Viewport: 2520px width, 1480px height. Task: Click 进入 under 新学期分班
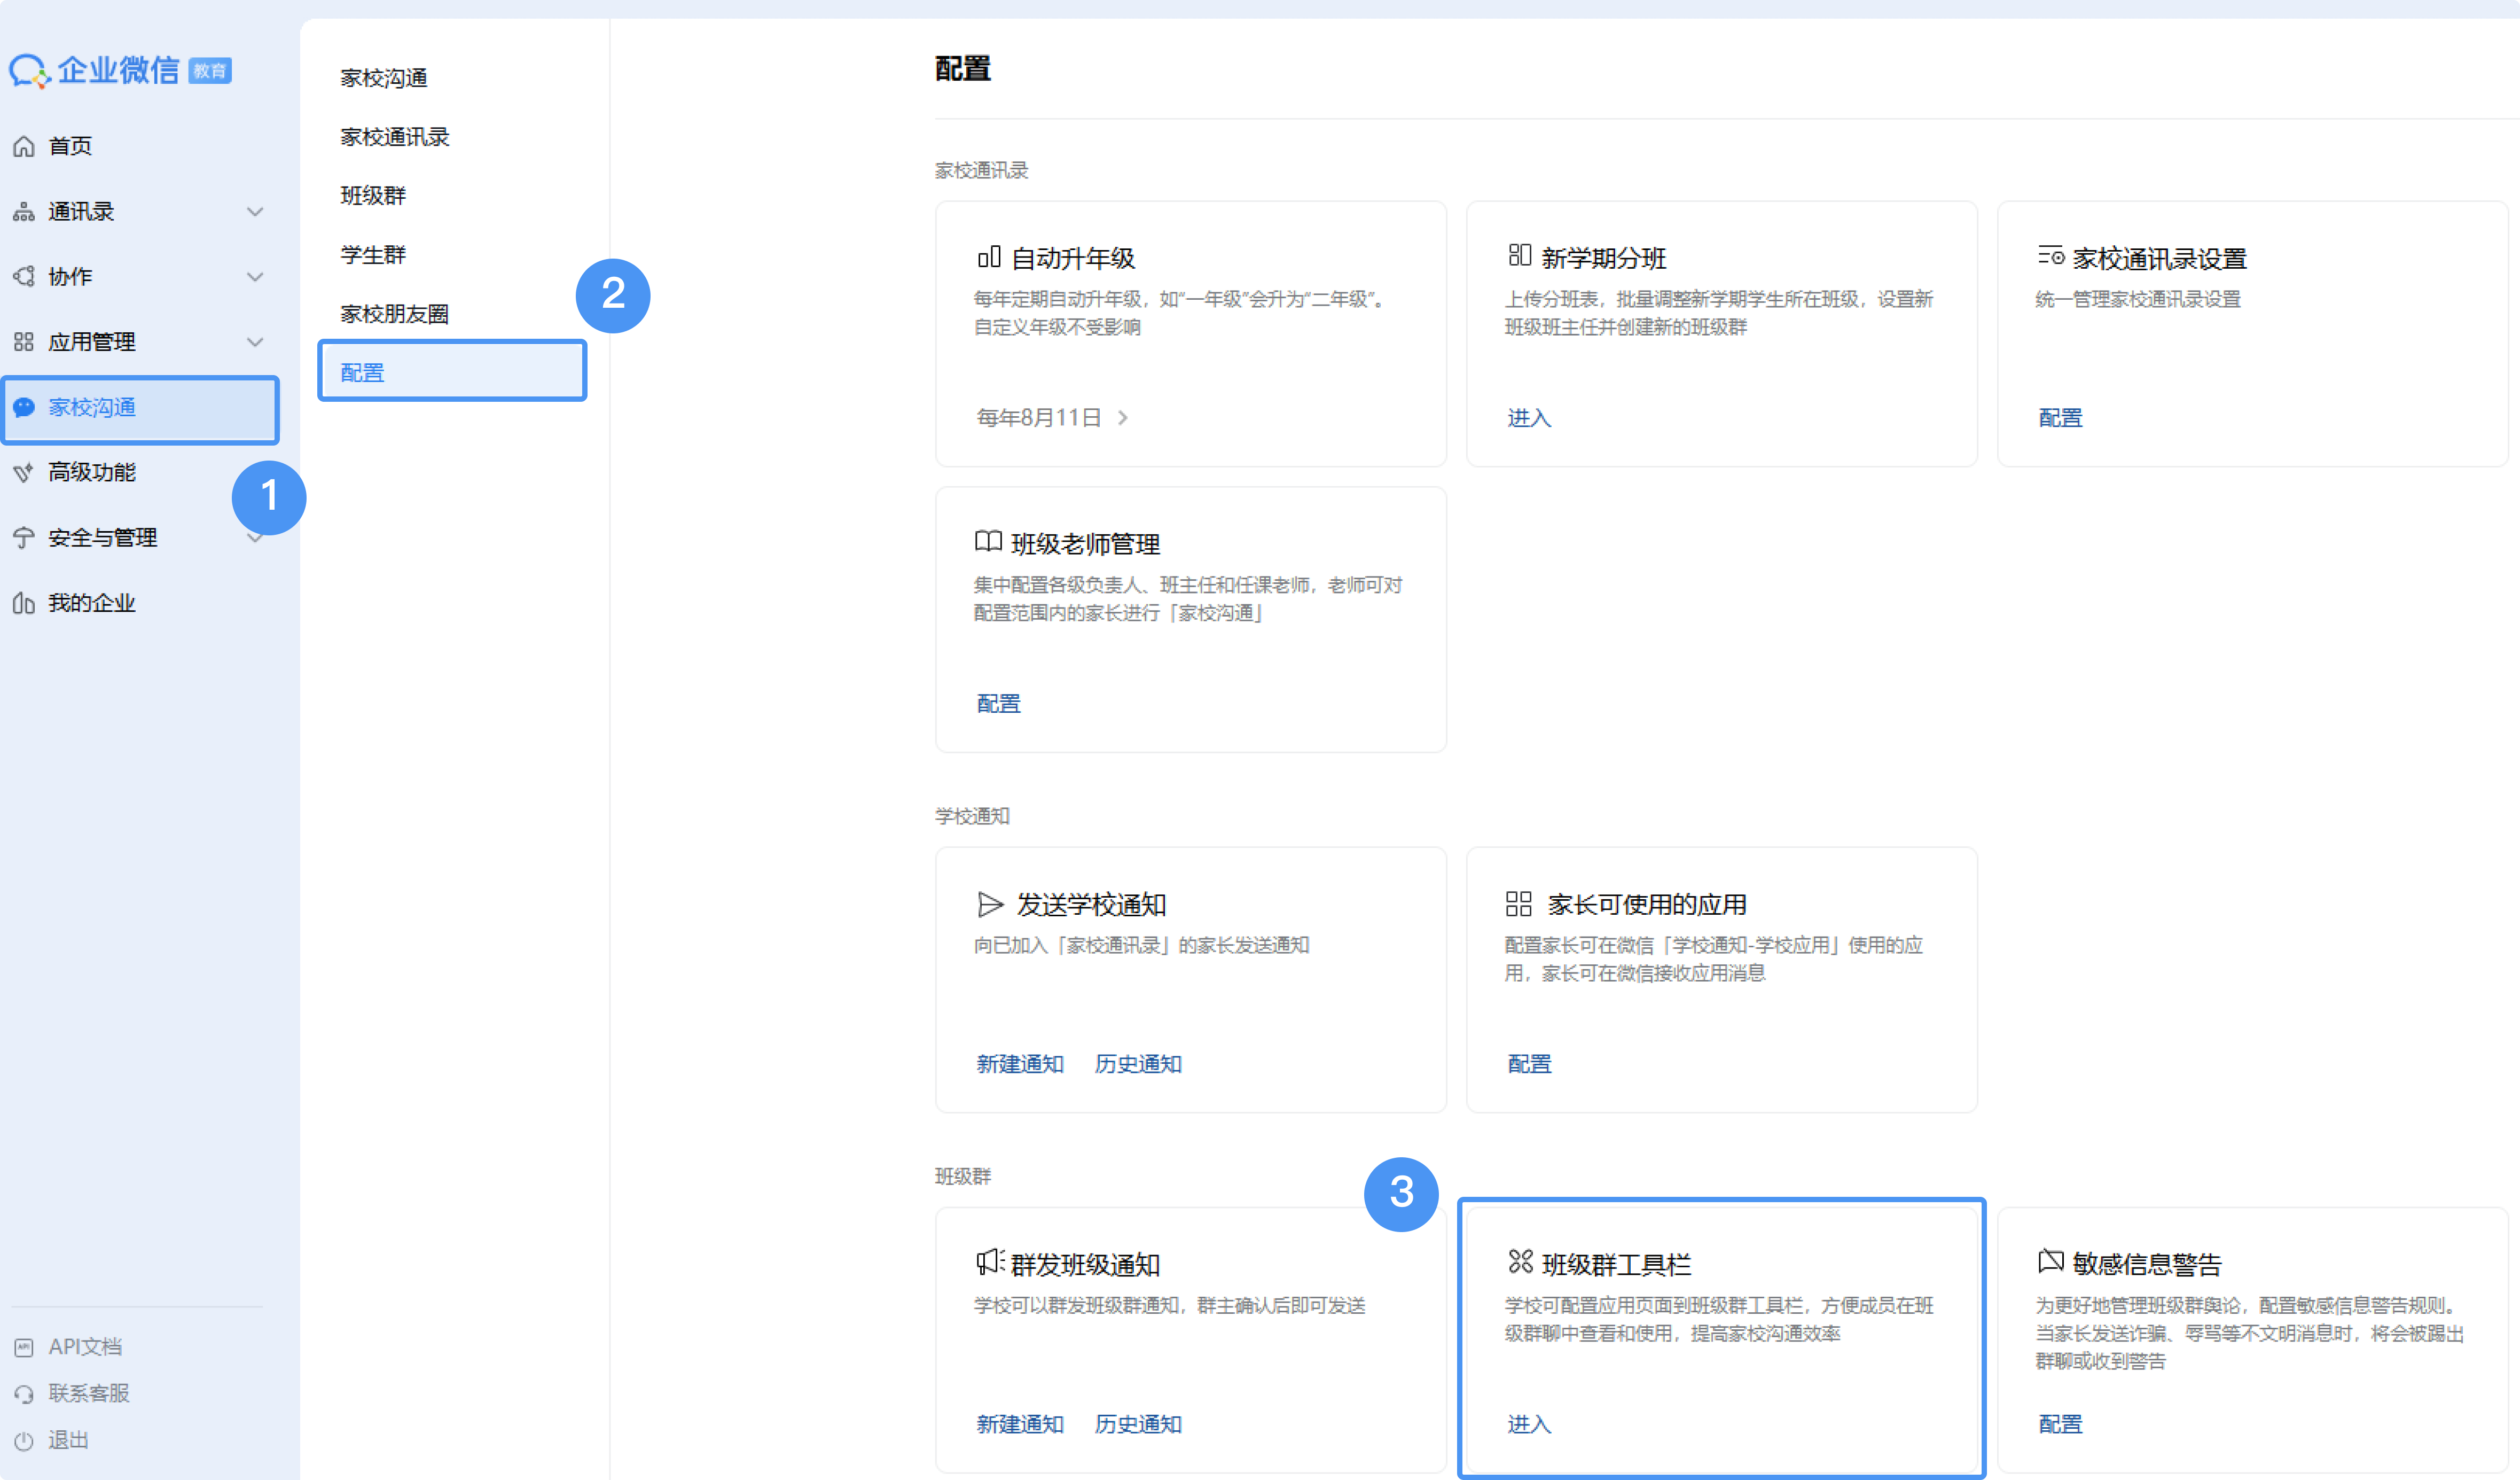click(1529, 418)
